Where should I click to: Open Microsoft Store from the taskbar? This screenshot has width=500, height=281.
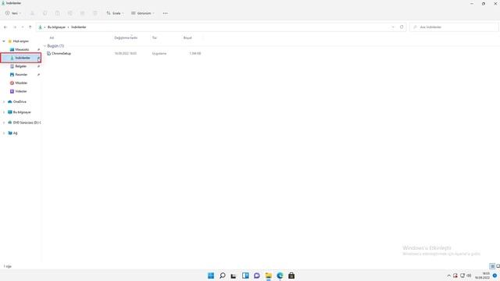click(291, 276)
